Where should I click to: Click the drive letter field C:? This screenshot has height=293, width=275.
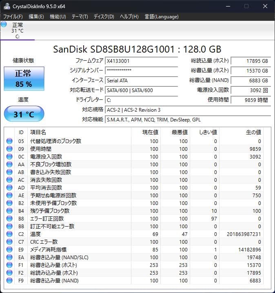142,100
